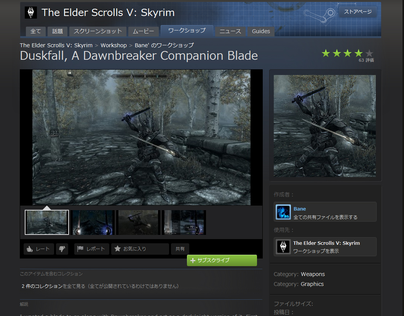Select the second screenshot thumbnail
This screenshot has height=316, width=404.
[93, 222]
